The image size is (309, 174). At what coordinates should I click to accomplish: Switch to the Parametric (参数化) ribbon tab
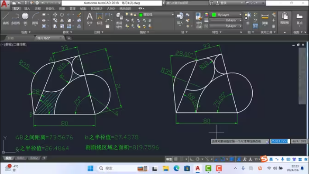(50, 8)
